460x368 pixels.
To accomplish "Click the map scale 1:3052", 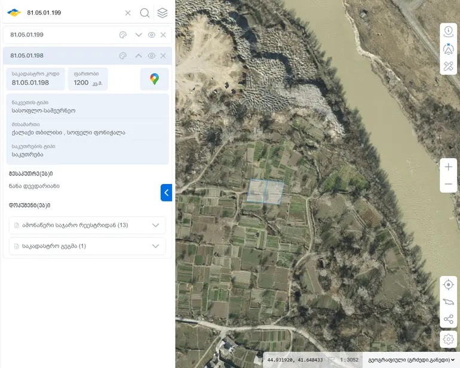I will 349,360.
